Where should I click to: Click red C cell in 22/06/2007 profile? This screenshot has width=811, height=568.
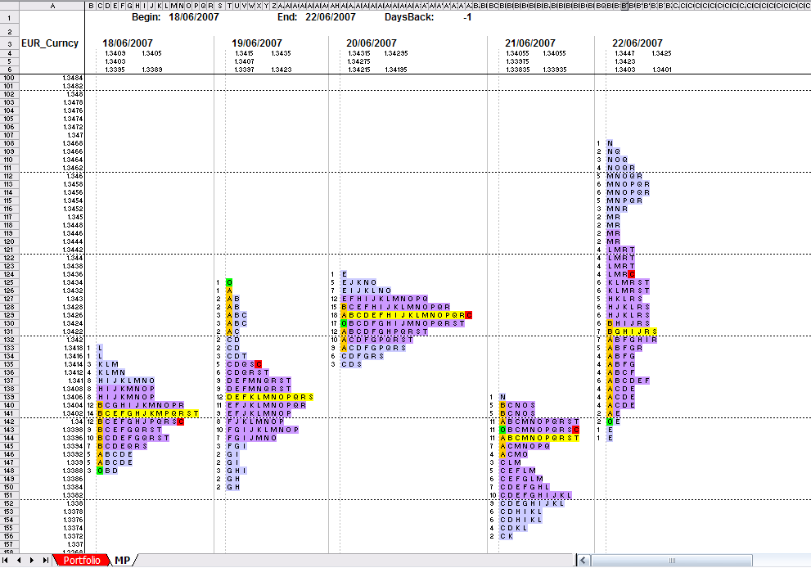click(632, 274)
